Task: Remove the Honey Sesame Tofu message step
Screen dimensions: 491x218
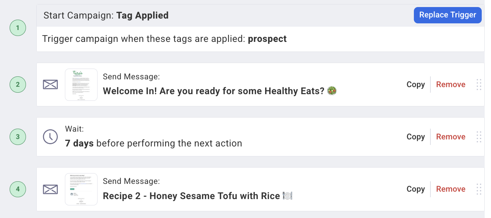Action: pyautogui.click(x=451, y=189)
